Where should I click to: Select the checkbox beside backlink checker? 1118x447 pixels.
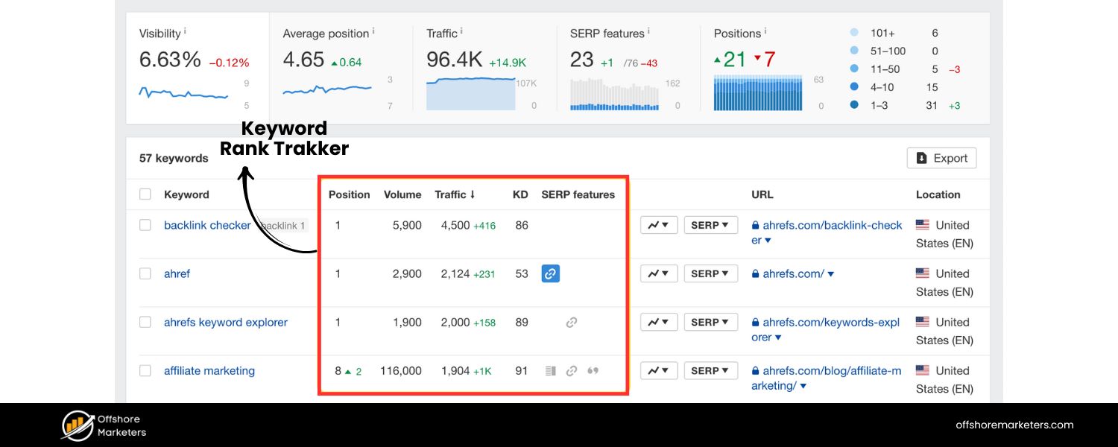point(145,225)
